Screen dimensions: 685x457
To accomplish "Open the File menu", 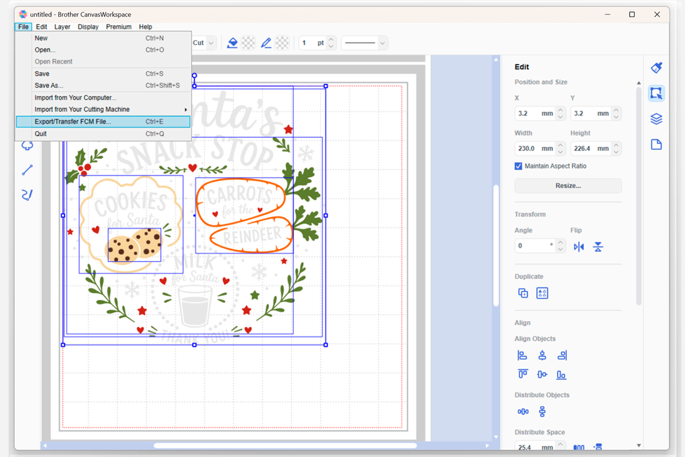I will pos(23,27).
